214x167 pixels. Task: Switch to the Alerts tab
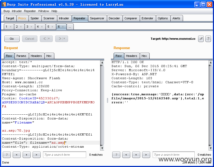(176, 18)
